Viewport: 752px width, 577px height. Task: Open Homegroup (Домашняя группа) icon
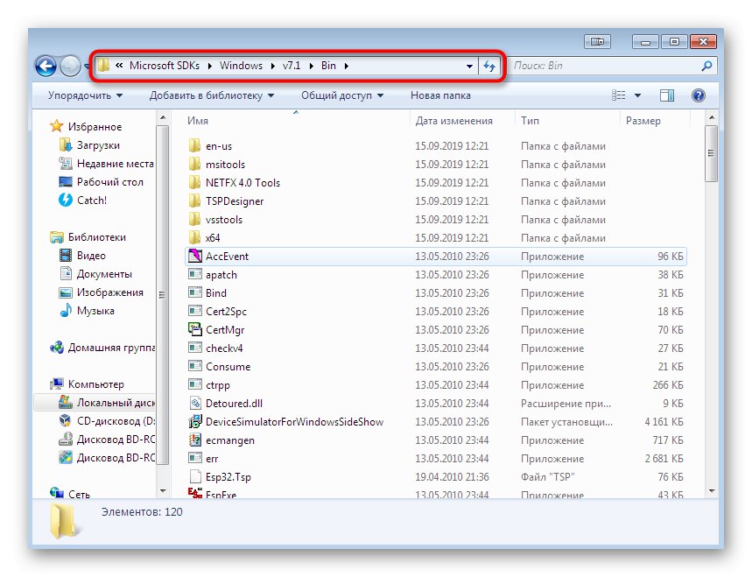[57, 348]
